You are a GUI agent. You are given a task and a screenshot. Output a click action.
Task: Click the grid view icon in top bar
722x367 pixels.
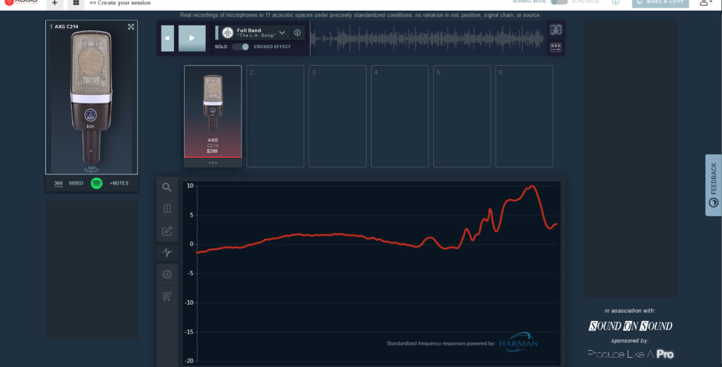76,4
